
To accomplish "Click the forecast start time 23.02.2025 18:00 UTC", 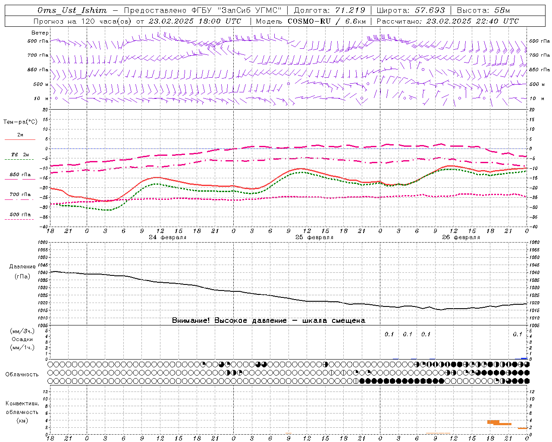I will click(195, 21).
